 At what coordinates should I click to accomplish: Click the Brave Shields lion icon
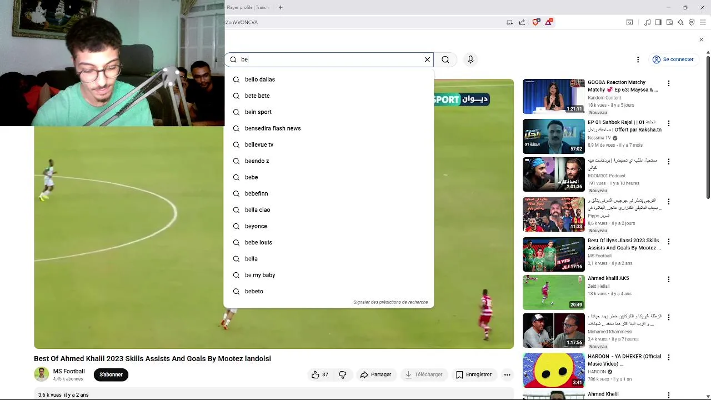tap(535, 22)
